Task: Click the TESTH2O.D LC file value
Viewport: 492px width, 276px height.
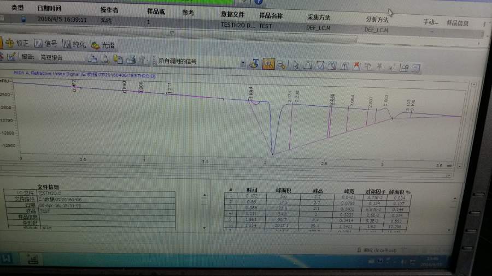Action: (x=50, y=194)
